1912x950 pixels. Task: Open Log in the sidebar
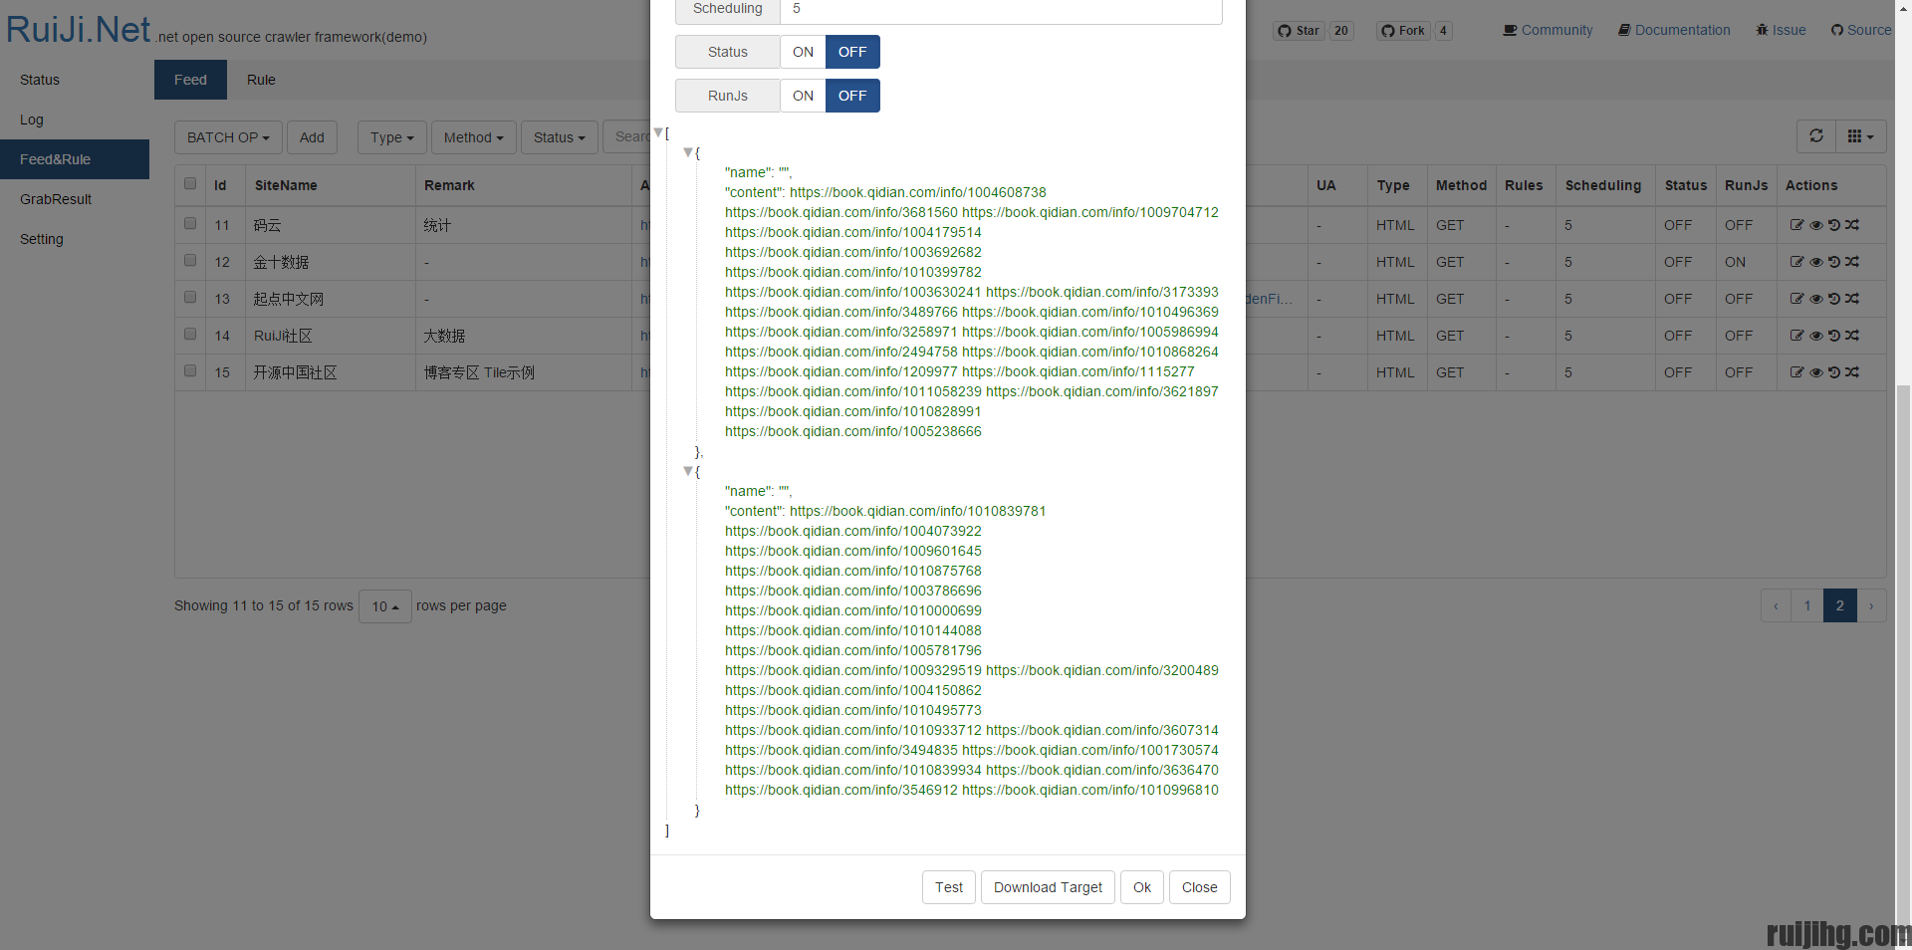pyautogui.click(x=75, y=119)
